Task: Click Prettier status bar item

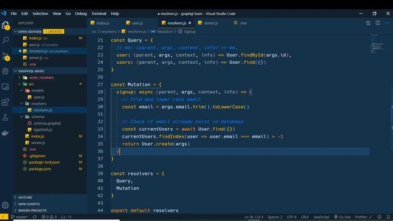Action: (364, 217)
